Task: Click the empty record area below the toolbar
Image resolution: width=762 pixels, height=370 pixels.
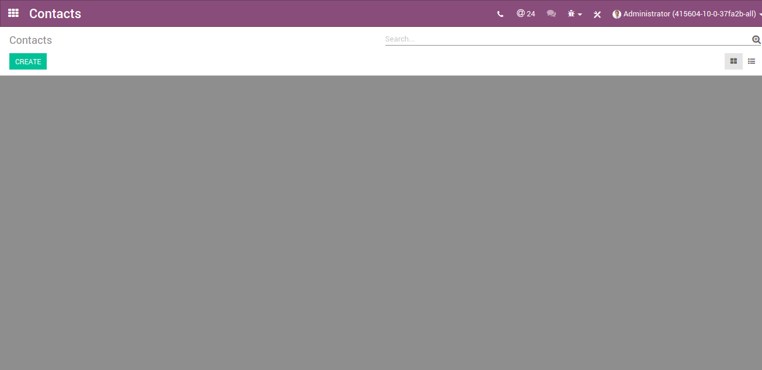Action: [380, 222]
